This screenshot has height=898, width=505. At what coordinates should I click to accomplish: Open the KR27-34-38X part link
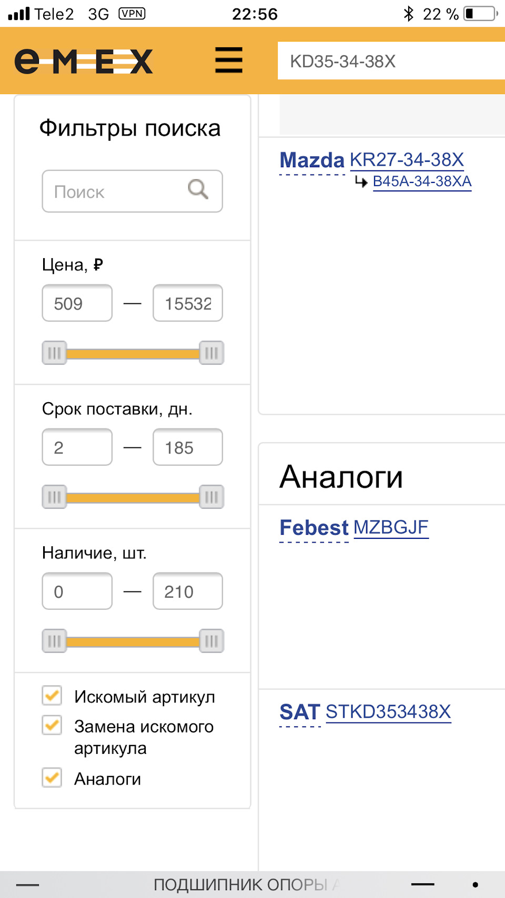click(407, 160)
